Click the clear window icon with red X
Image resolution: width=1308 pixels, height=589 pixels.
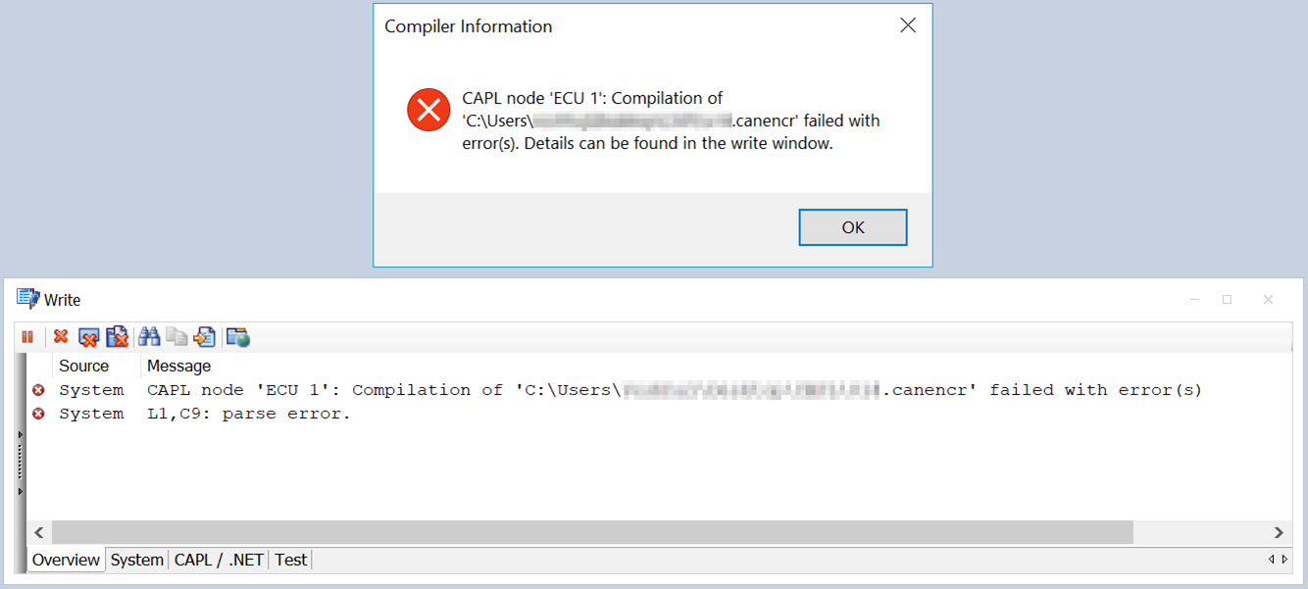pyautogui.click(x=89, y=337)
